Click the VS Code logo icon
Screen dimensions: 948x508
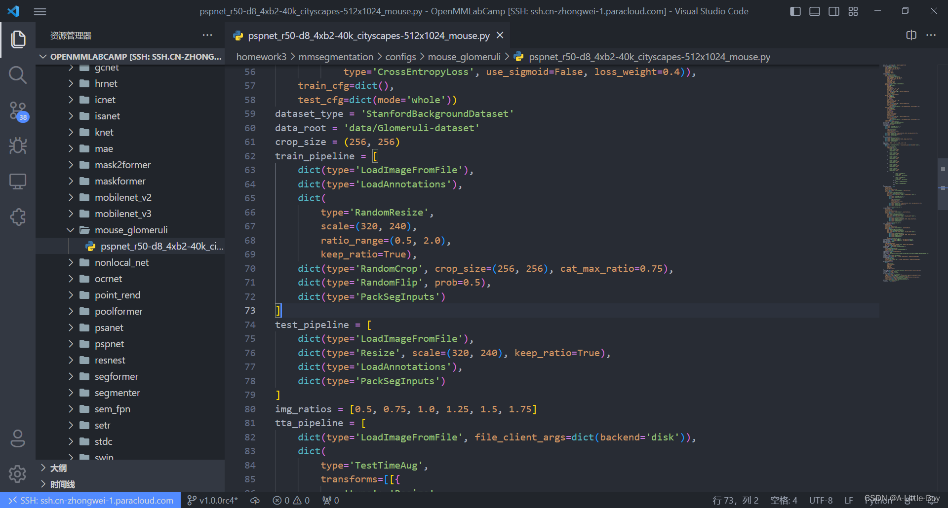(13, 11)
